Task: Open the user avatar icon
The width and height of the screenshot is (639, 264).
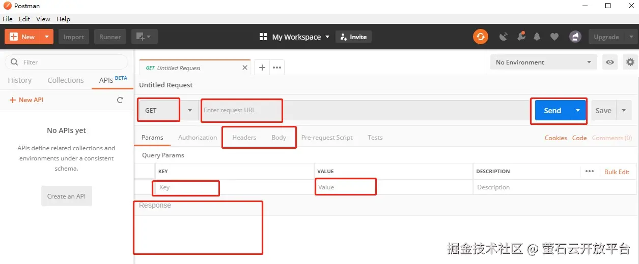Action: pyautogui.click(x=575, y=37)
